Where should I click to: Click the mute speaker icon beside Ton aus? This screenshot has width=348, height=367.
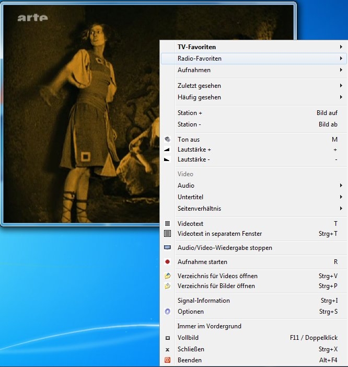pos(167,140)
